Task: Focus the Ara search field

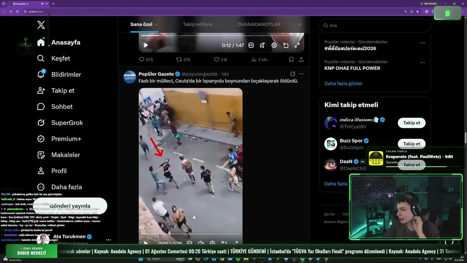Action: click(x=375, y=26)
